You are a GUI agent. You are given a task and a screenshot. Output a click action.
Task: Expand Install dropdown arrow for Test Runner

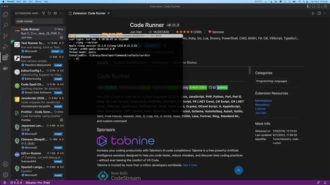click(62, 51)
